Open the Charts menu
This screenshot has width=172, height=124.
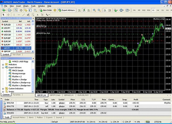click(26, 6)
